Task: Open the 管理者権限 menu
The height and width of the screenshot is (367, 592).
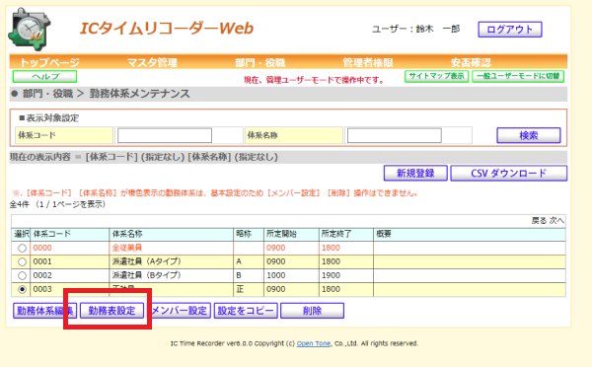Action: tap(368, 62)
